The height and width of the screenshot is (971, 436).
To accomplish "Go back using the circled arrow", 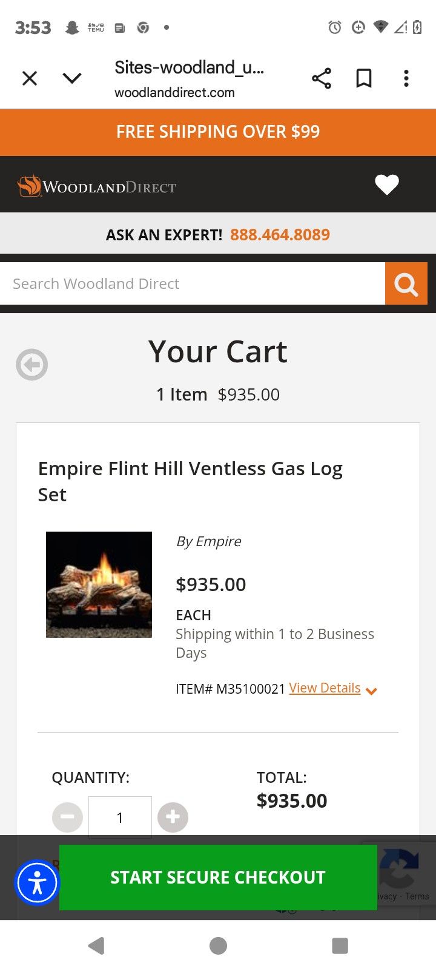I will point(31,365).
